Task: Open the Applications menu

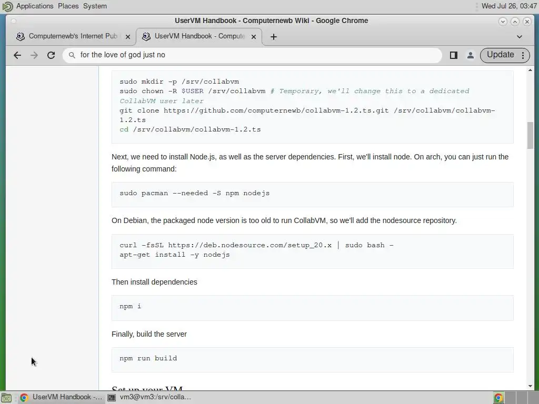Action: (x=35, y=6)
